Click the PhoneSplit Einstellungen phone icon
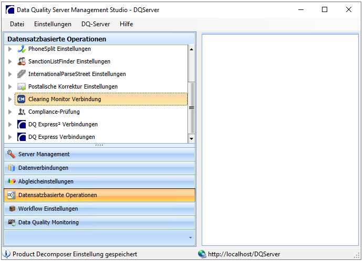Screen dimensions: 364x261 [x=22, y=49]
